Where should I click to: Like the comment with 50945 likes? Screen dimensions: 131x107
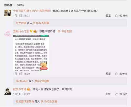117,74
